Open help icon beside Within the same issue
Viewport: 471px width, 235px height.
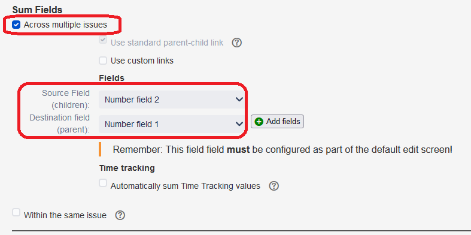pyautogui.click(x=120, y=215)
